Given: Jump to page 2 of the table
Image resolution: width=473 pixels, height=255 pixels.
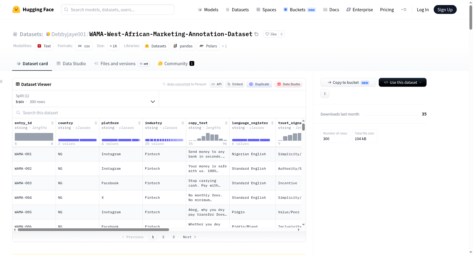Looking at the screenshot, I should (163, 237).
